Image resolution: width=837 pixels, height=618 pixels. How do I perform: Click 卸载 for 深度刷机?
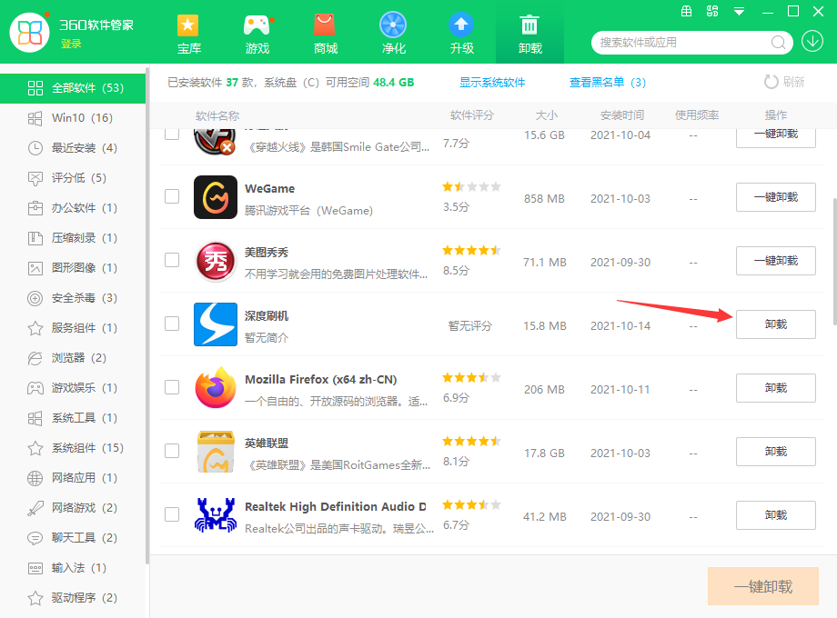tap(776, 324)
